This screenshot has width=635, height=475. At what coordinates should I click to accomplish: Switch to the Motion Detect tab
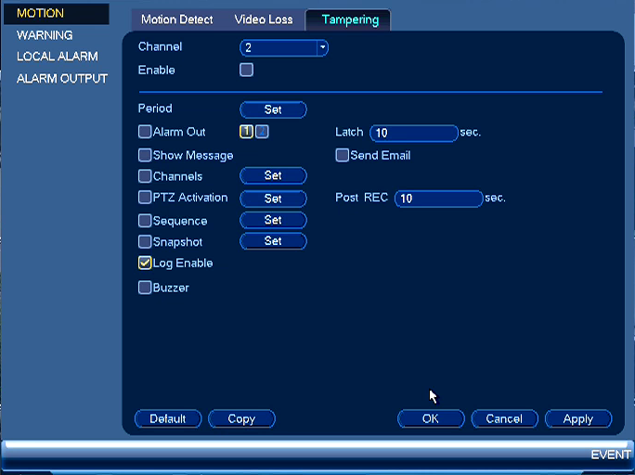[x=177, y=19]
